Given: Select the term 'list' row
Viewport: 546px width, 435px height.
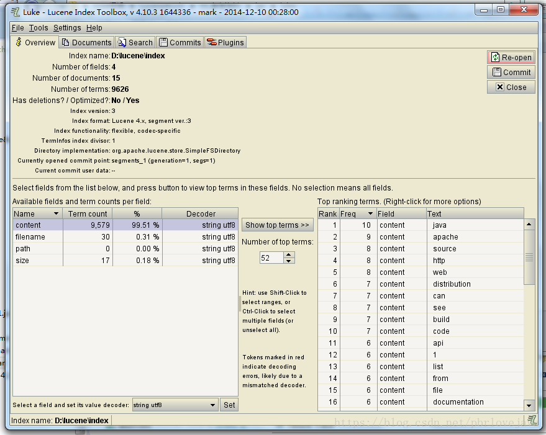Looking at the screenshot, I should (x=421, y=367).
